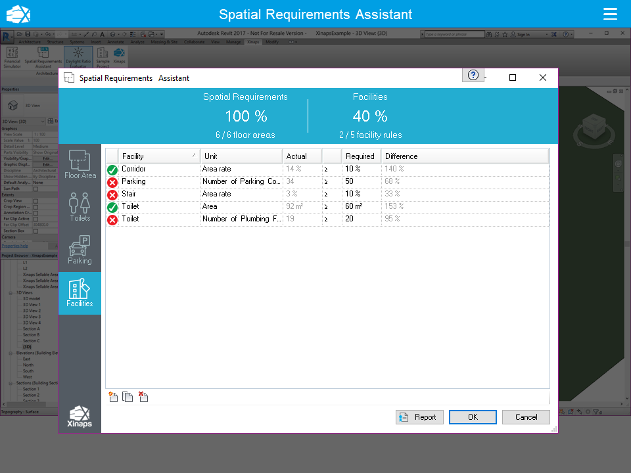Viewport: 631px width, 473px height.
Task: Open the help for the assistant dialog
Action: pos(473,75)
